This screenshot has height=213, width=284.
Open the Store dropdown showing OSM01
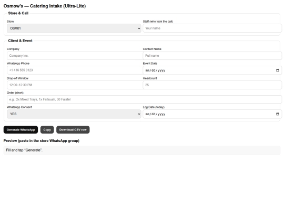[x=74, y=28]
